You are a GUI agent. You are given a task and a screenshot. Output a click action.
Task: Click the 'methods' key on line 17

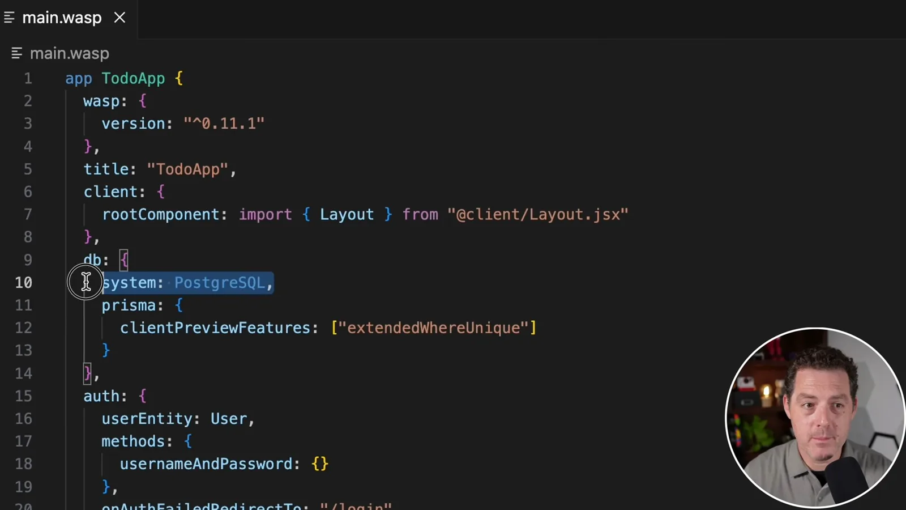pyautogui.click(x=133, y=441)
